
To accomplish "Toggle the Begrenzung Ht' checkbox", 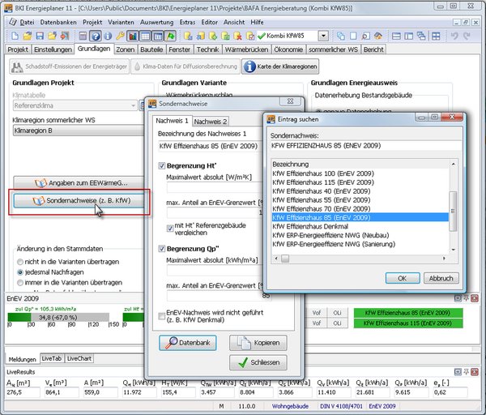I will point(162,165).
